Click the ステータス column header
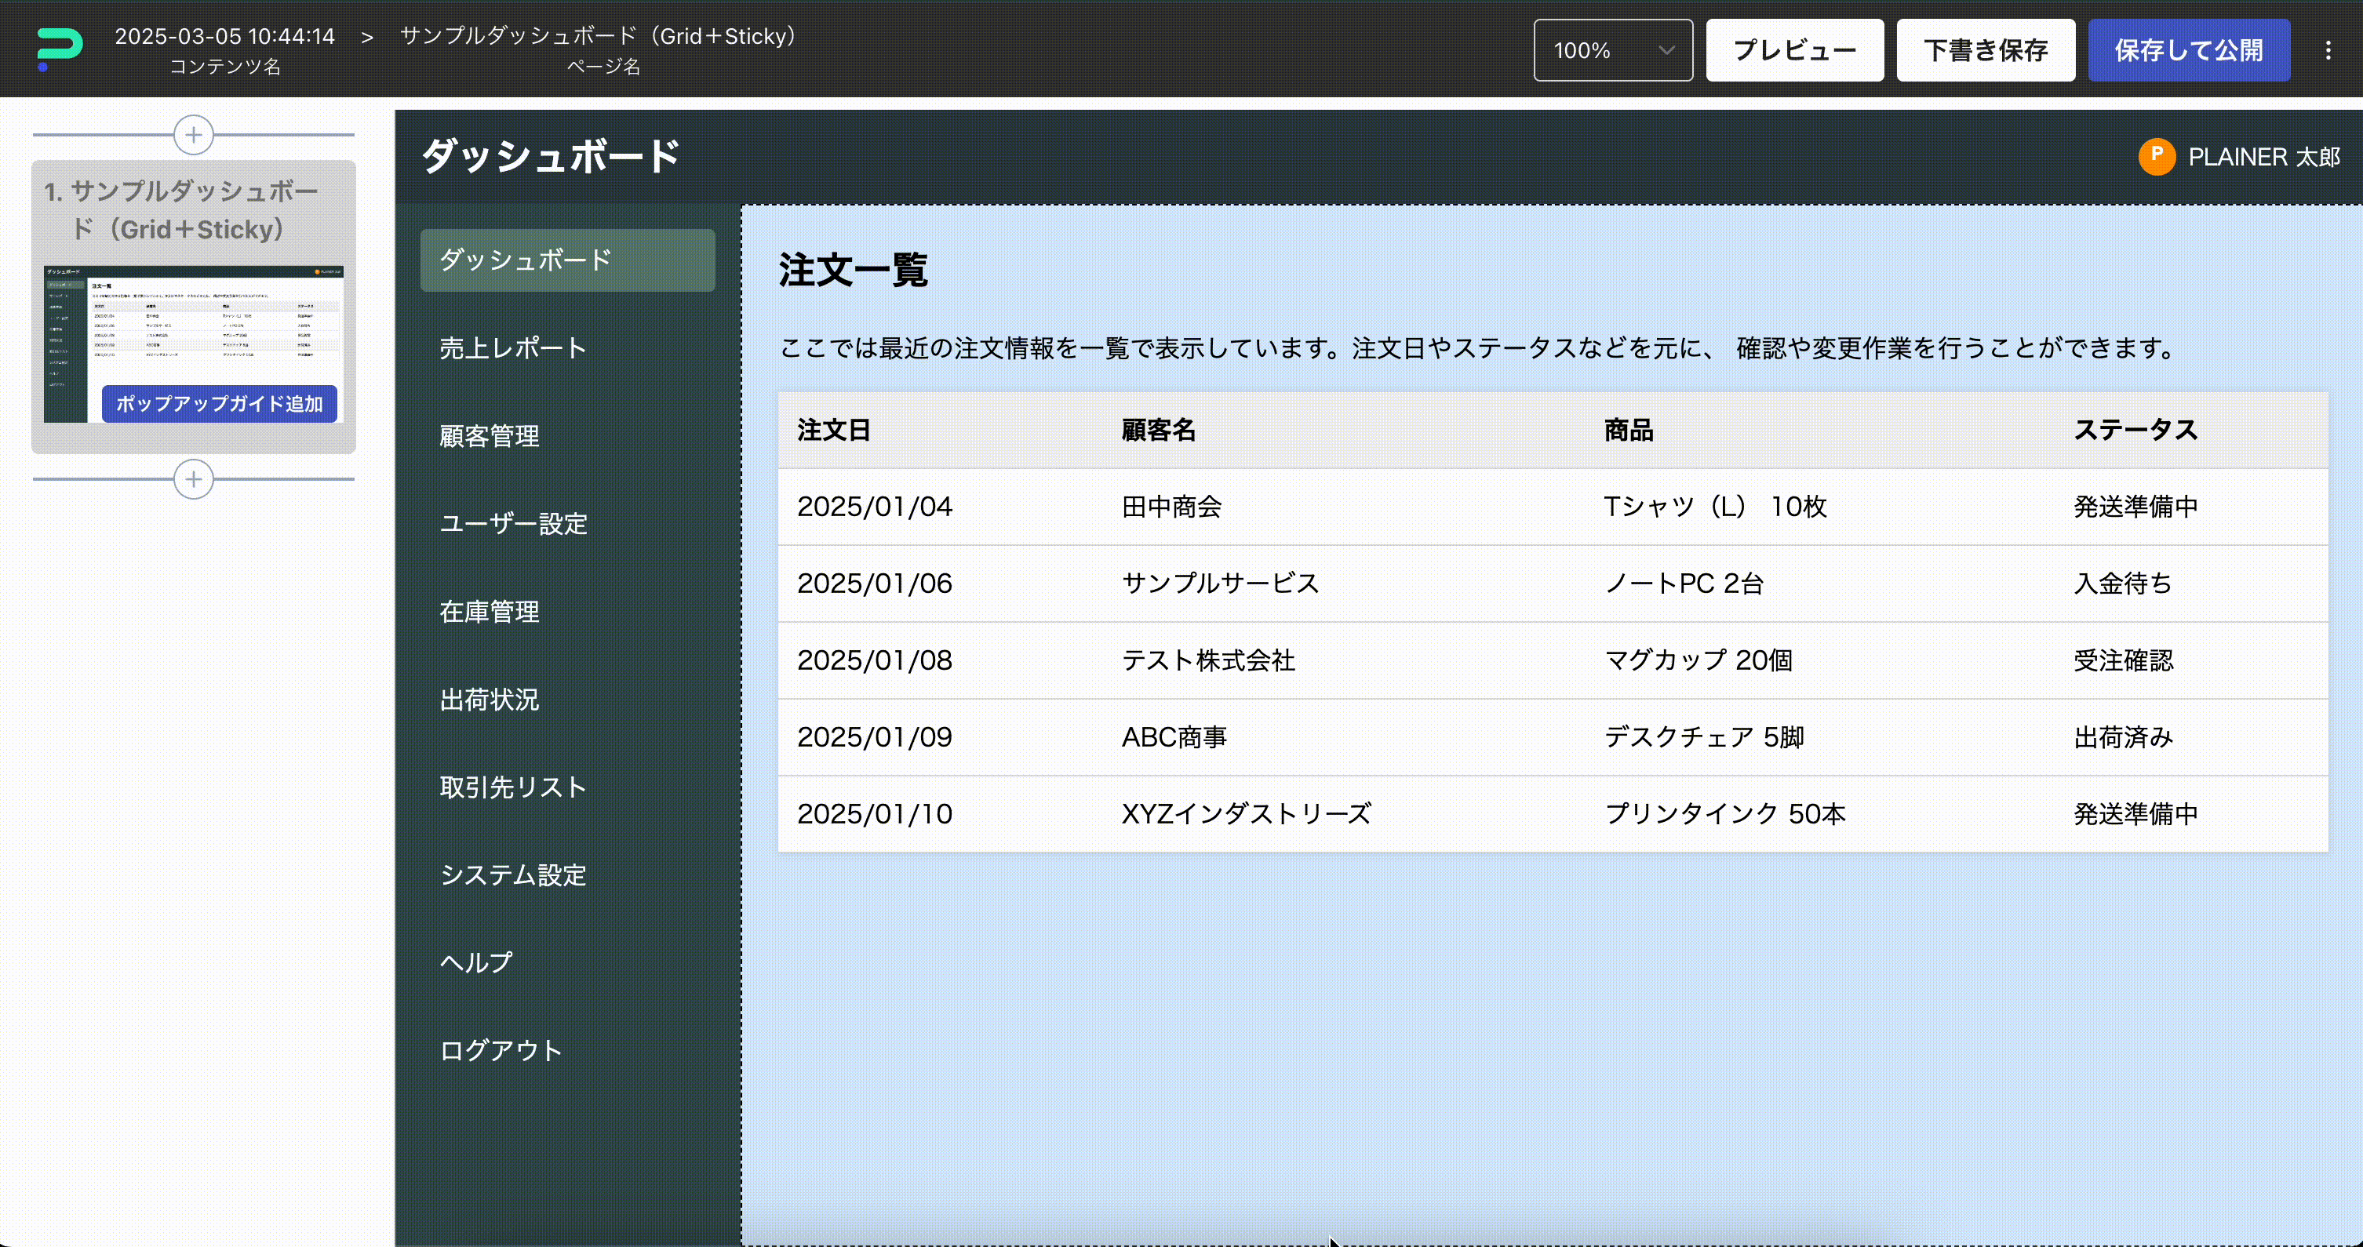The image size is (2363, 1247). (2135, 430)
